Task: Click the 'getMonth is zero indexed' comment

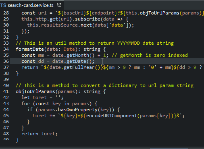Action: [x=150, y=55]
